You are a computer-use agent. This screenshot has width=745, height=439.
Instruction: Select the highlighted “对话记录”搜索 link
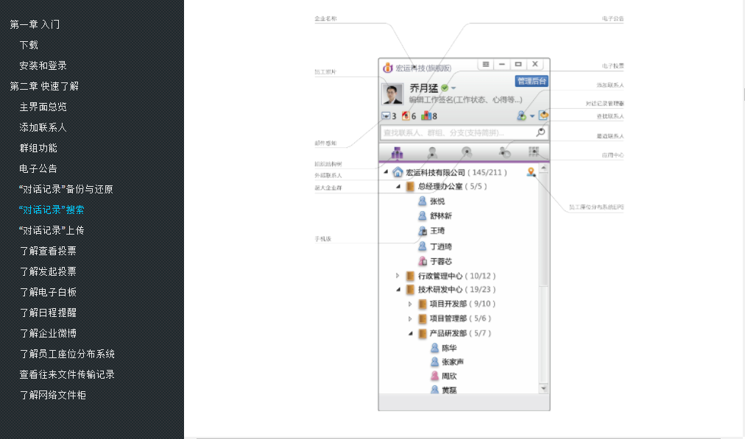[52, 210]
